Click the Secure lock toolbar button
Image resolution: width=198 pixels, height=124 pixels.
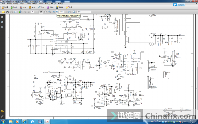click(x=32, y=7)
